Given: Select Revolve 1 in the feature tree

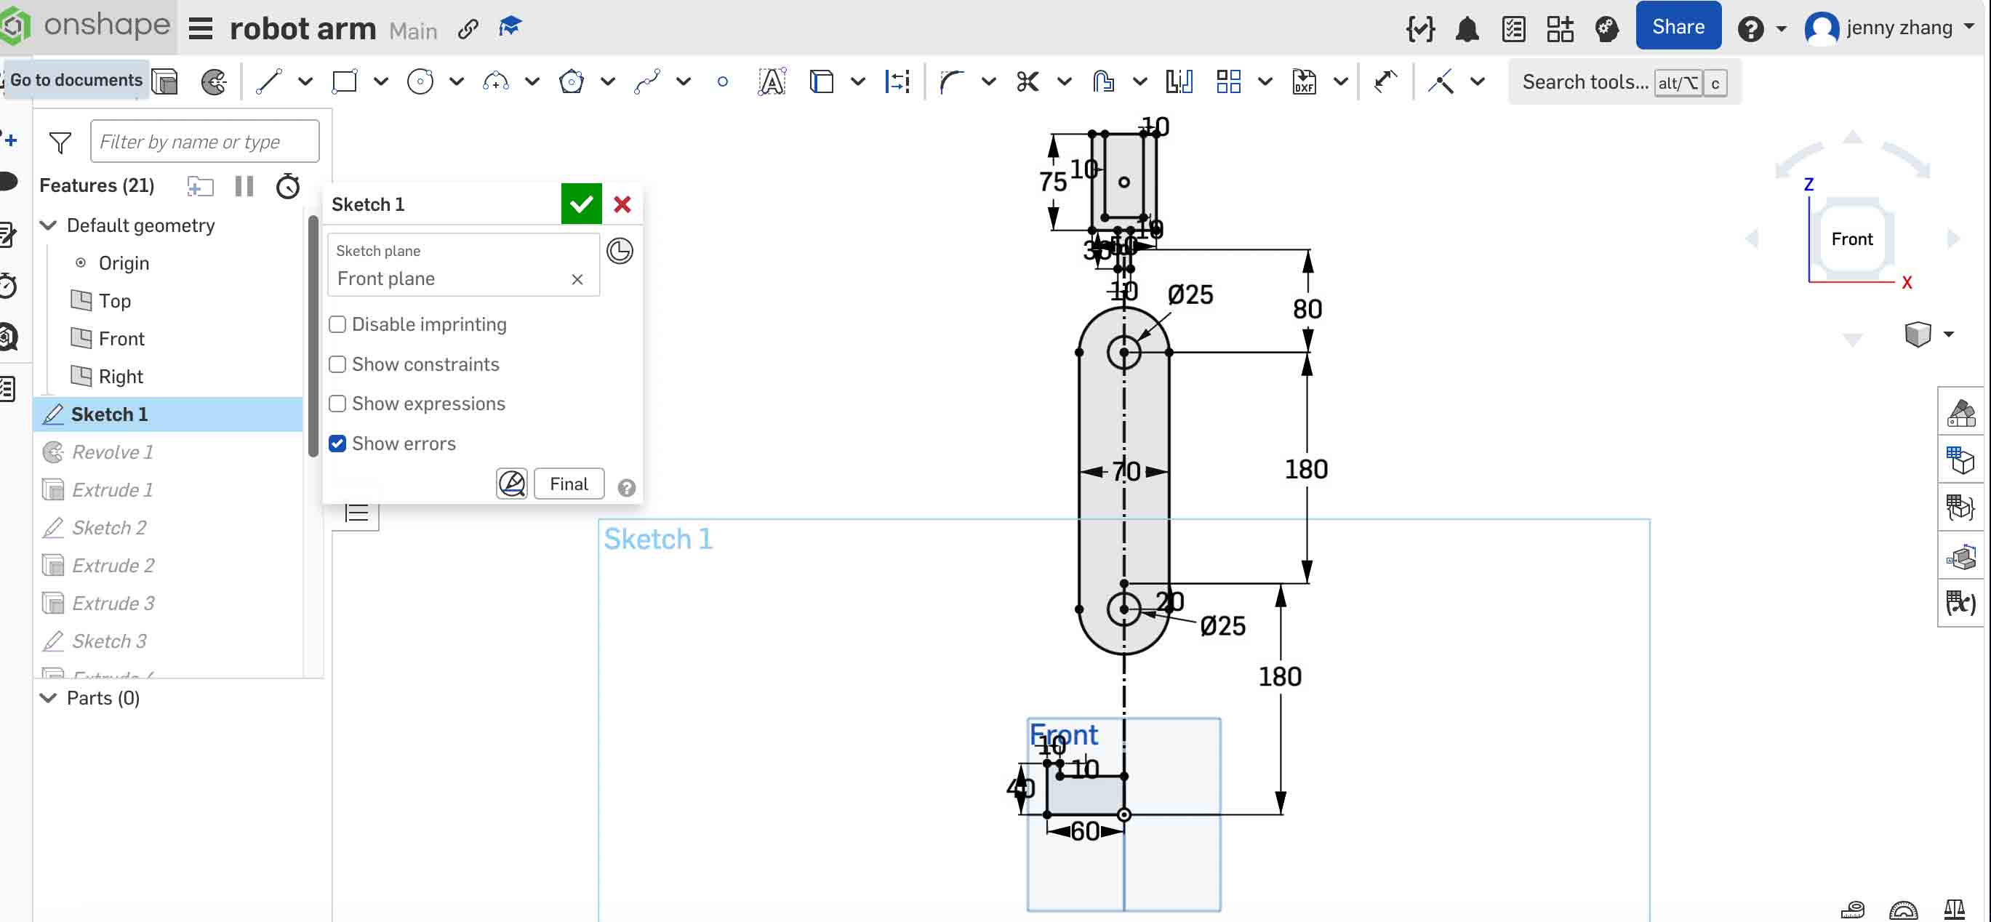Looking at the screenshot, I should click(112, 452).
